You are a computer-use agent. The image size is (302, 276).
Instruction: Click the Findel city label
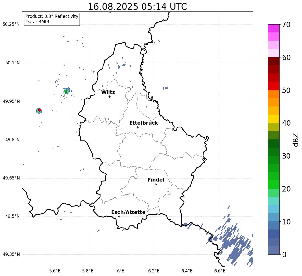[156, 180]
